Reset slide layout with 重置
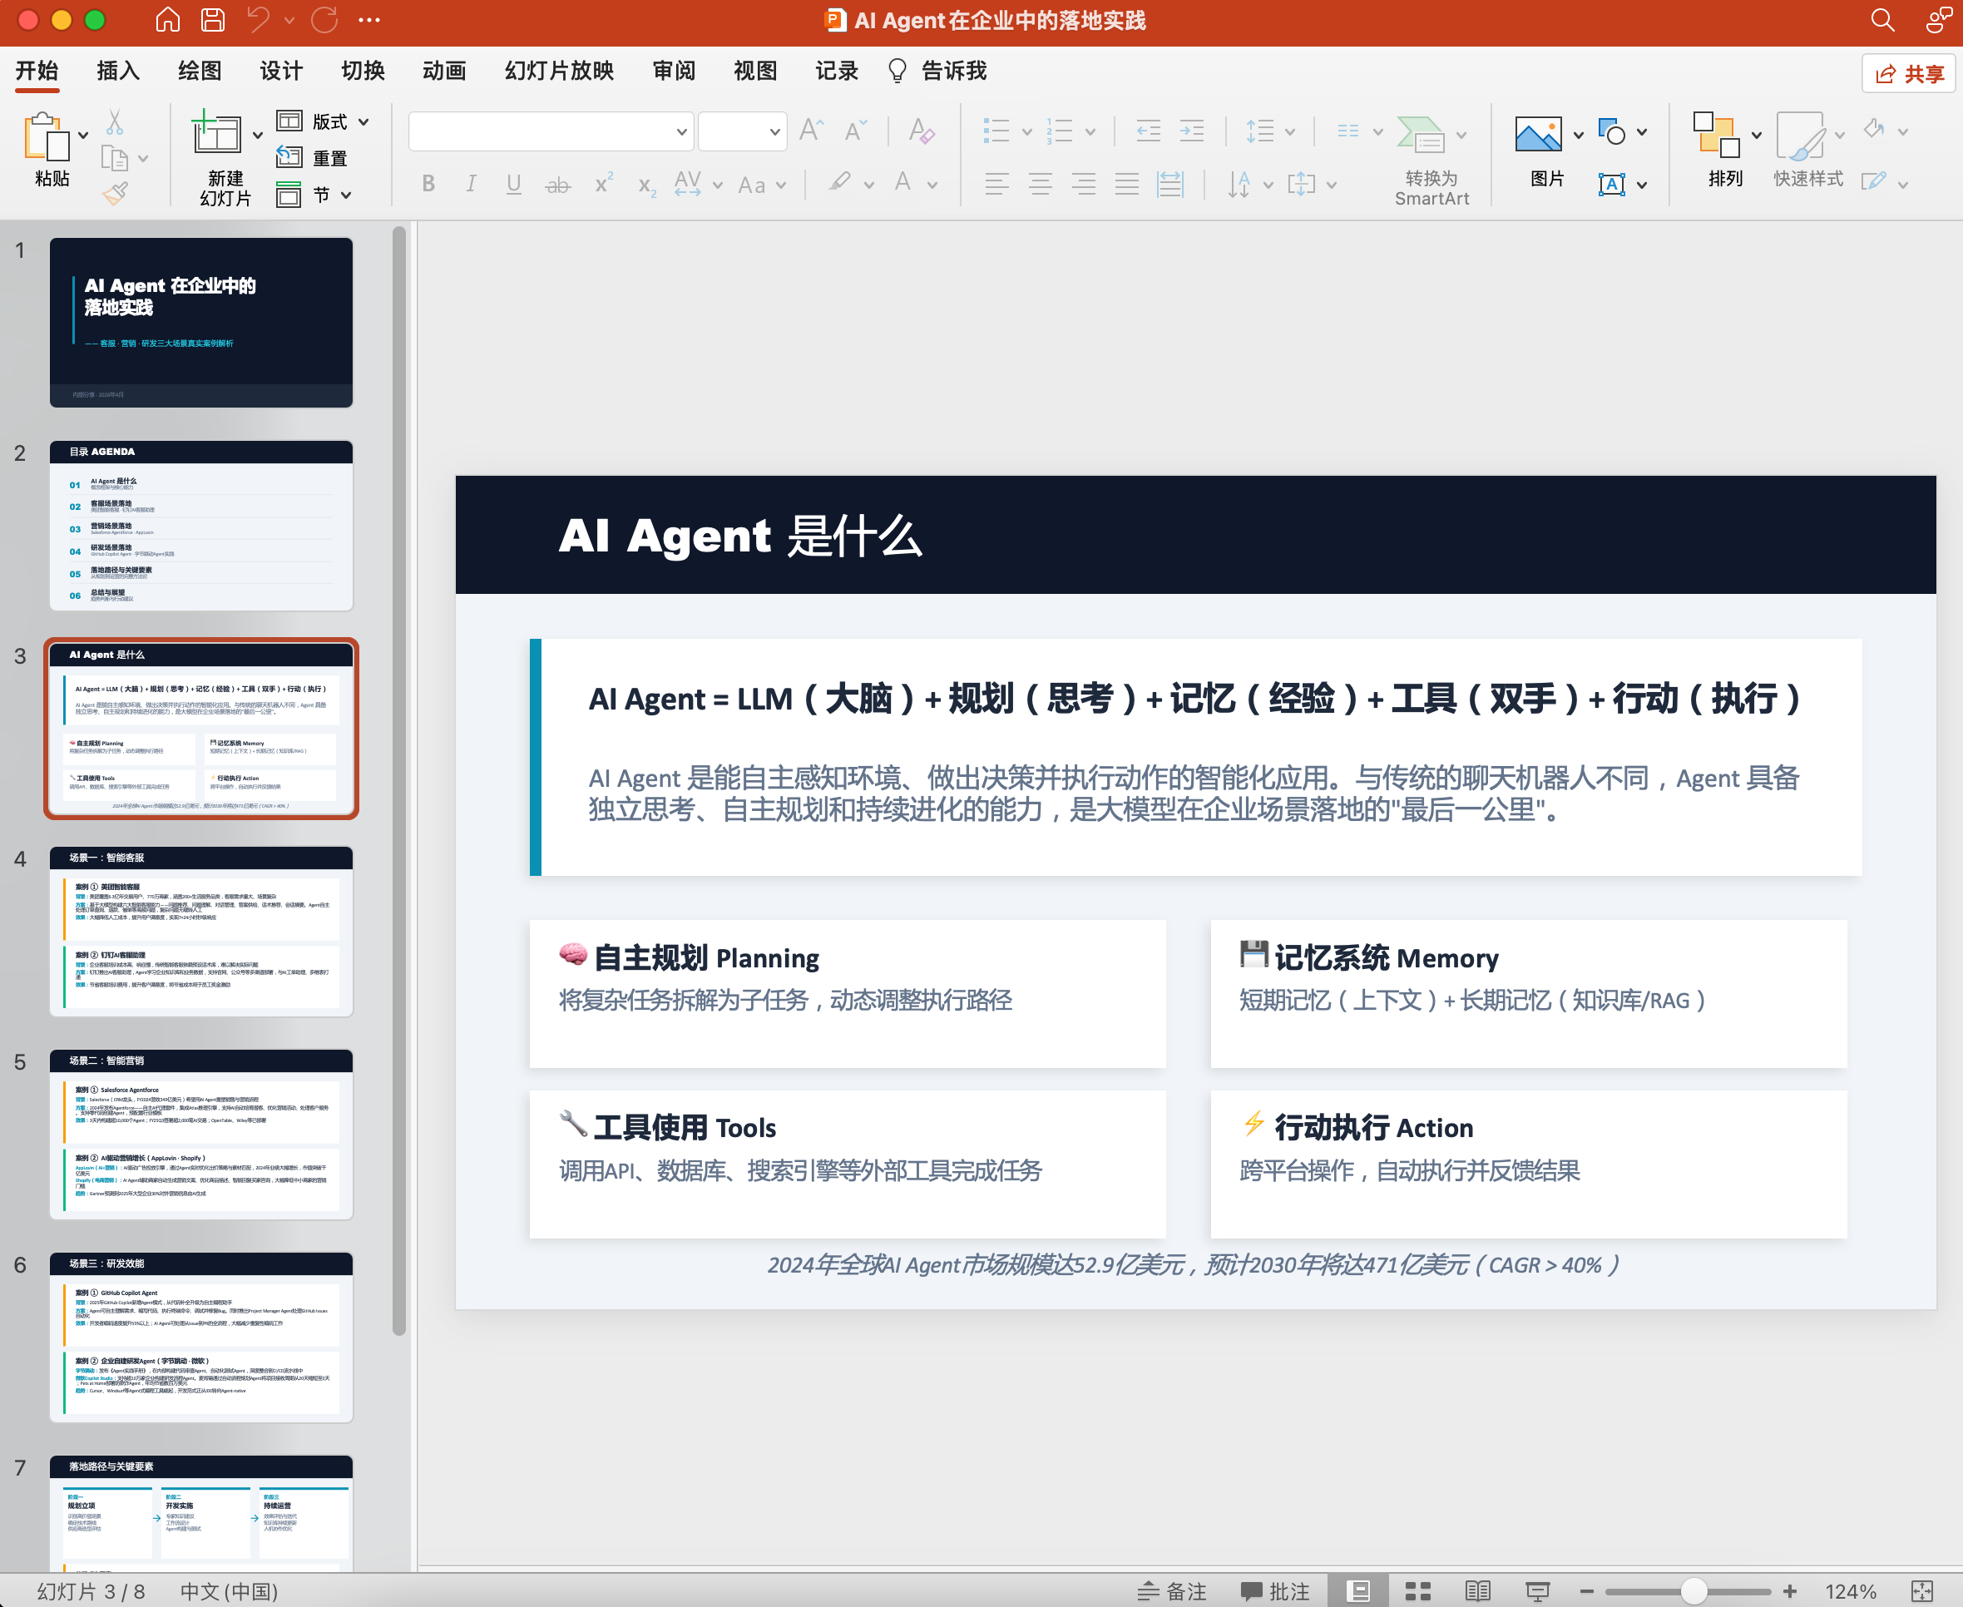 tap(314, 157)
